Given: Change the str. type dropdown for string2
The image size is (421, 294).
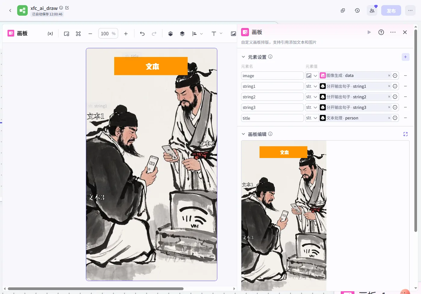Looking at the screenshot, I should 312,97.
